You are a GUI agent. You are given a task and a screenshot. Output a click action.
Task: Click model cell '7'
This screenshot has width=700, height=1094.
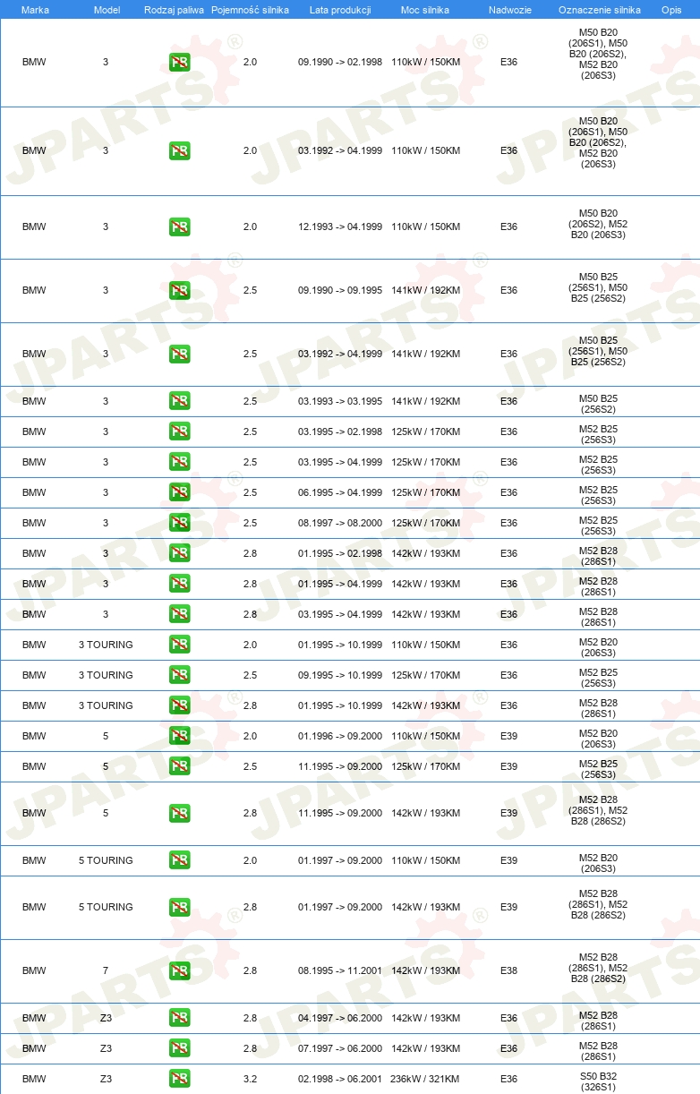tap(106, 970)
